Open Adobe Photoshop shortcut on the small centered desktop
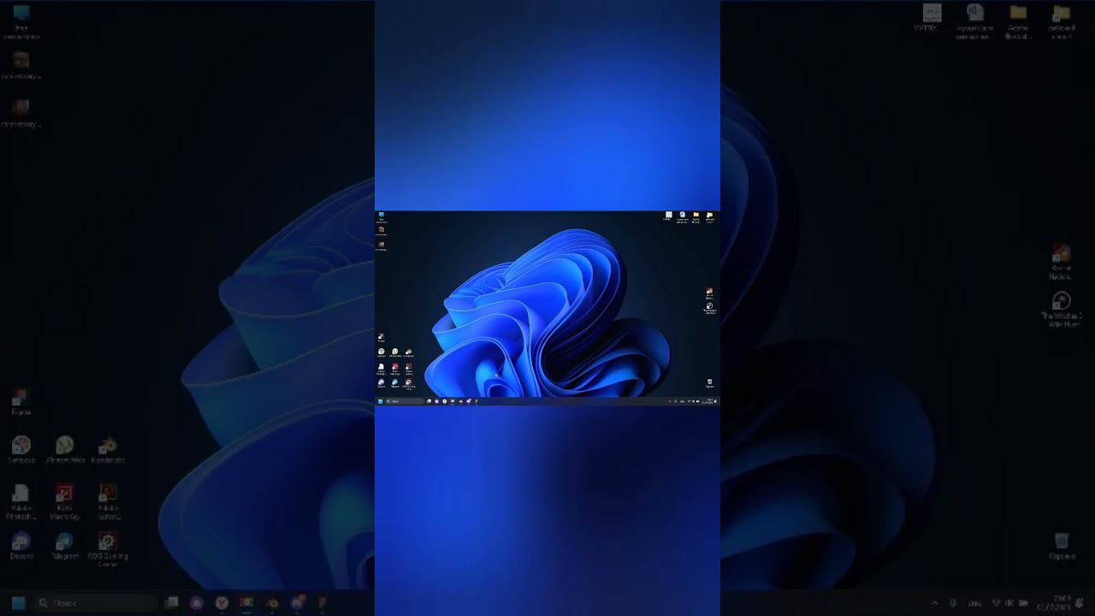The width and height of the screenshot is (1095, 616). point(382,369)
